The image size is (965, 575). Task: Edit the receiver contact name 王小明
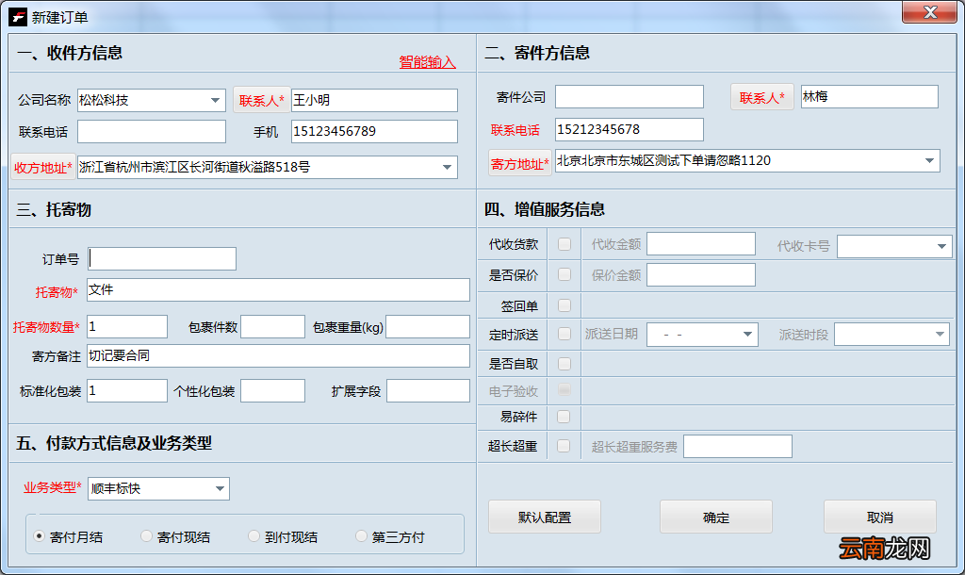374,100
